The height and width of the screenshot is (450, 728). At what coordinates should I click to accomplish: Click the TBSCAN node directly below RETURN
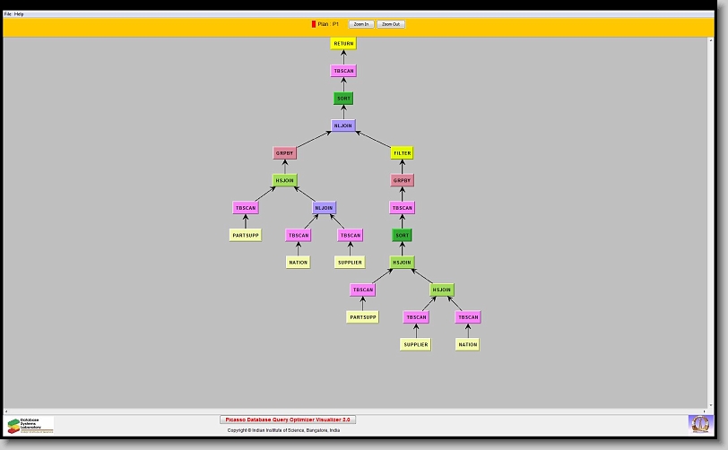coord(343,71)
